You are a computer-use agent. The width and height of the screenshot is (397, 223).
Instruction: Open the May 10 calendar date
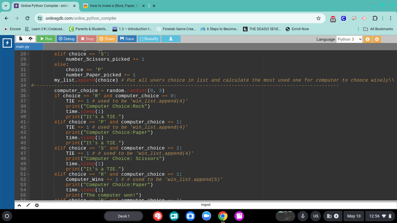pyautogui.click(x=354, y=216)
